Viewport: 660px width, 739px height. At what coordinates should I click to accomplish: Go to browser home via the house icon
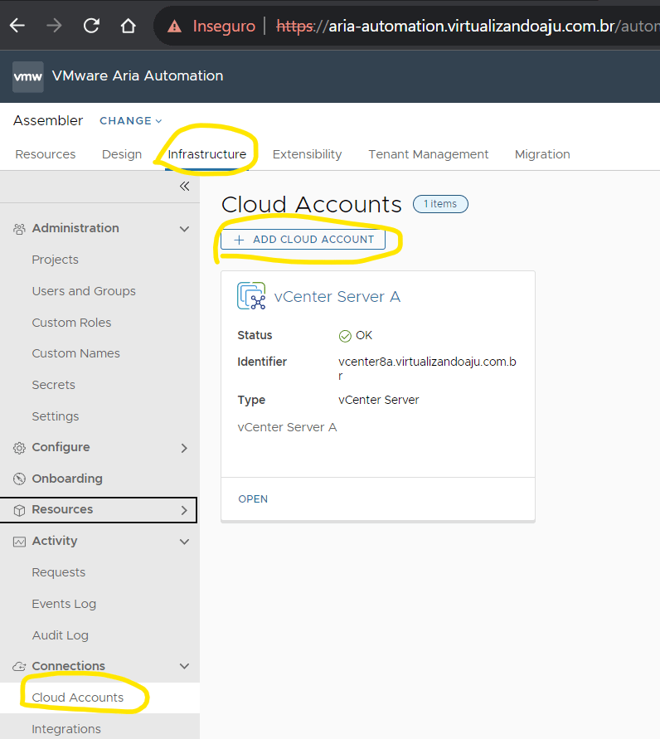(128, 26)
